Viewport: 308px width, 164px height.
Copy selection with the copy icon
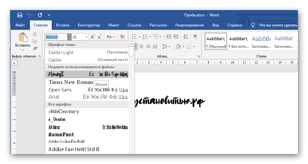[x=35, y=41]
